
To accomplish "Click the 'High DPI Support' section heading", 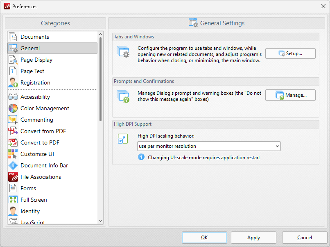I will [x=133, y=124].
